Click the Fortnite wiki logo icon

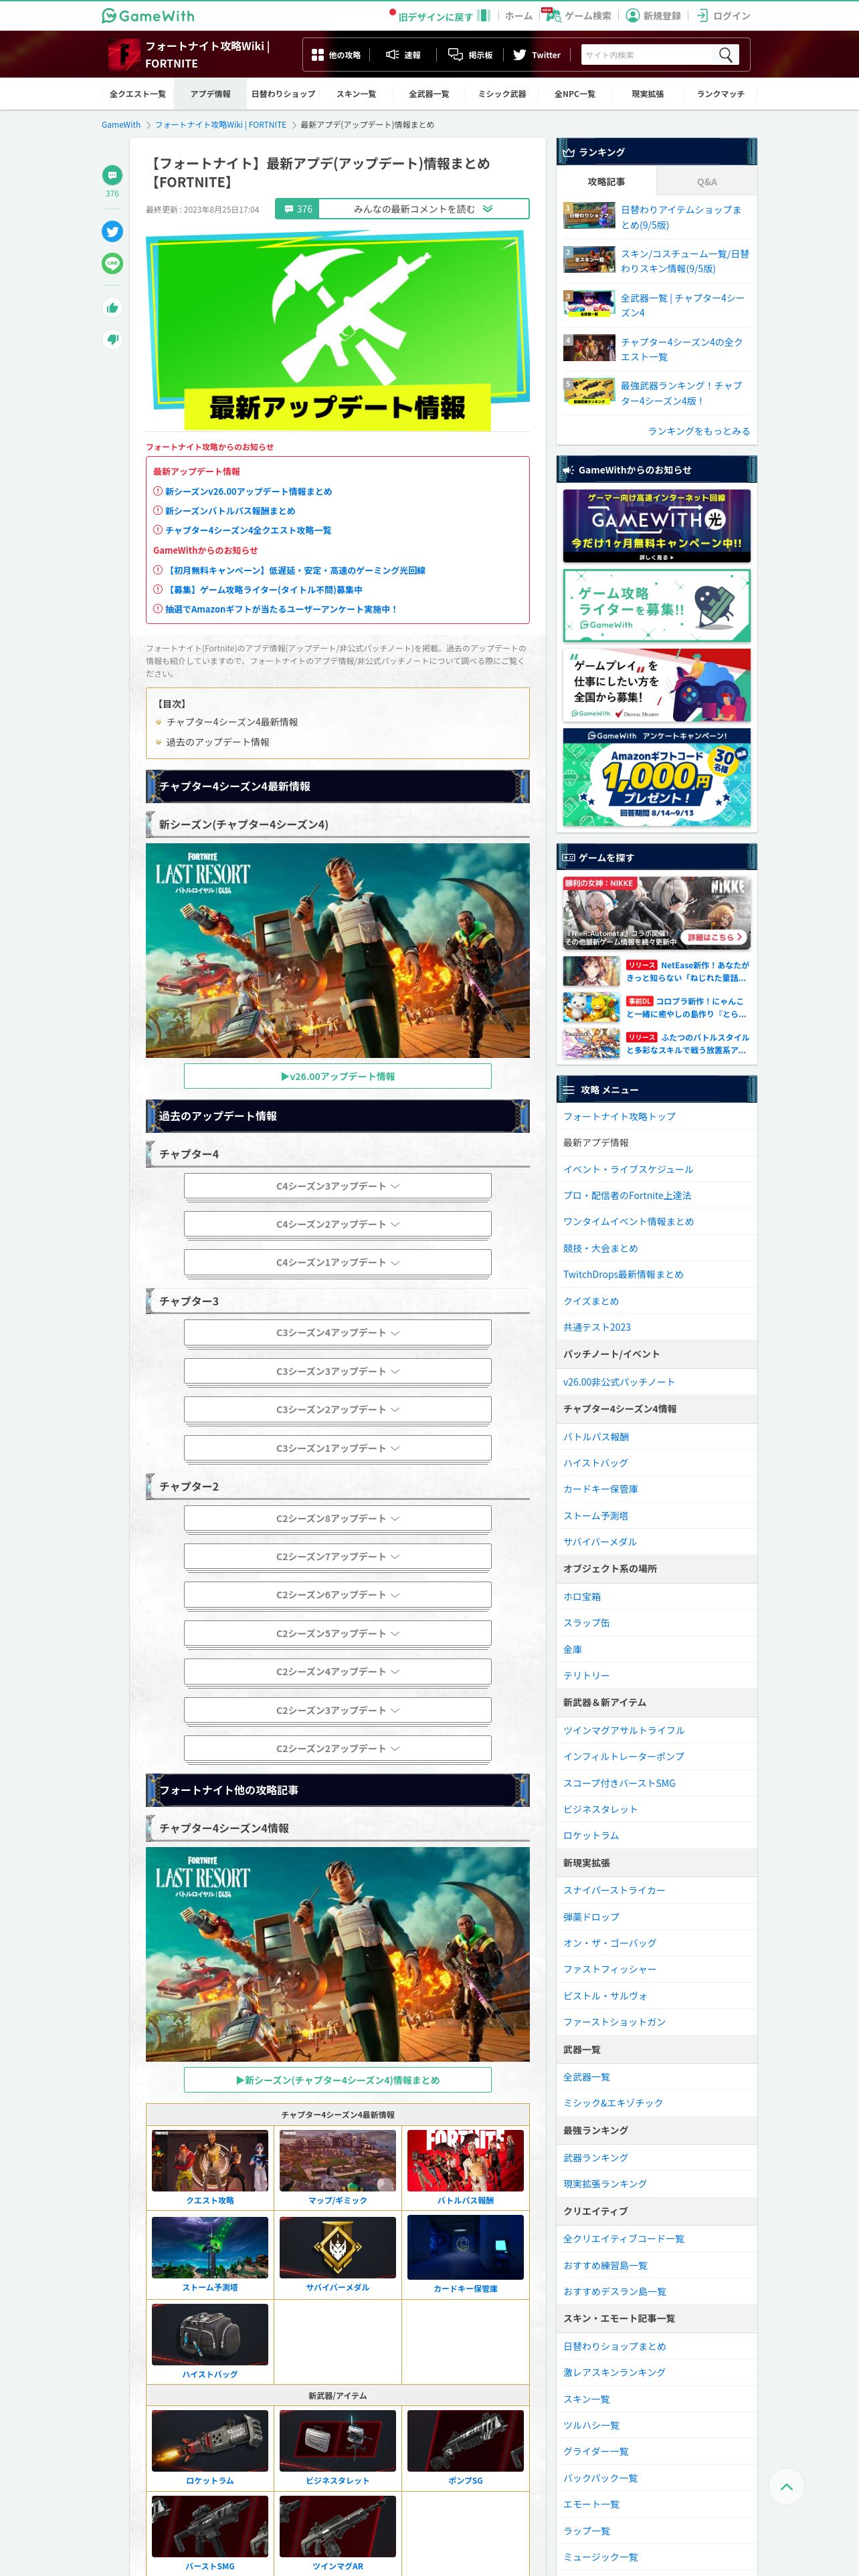(124, 54)
